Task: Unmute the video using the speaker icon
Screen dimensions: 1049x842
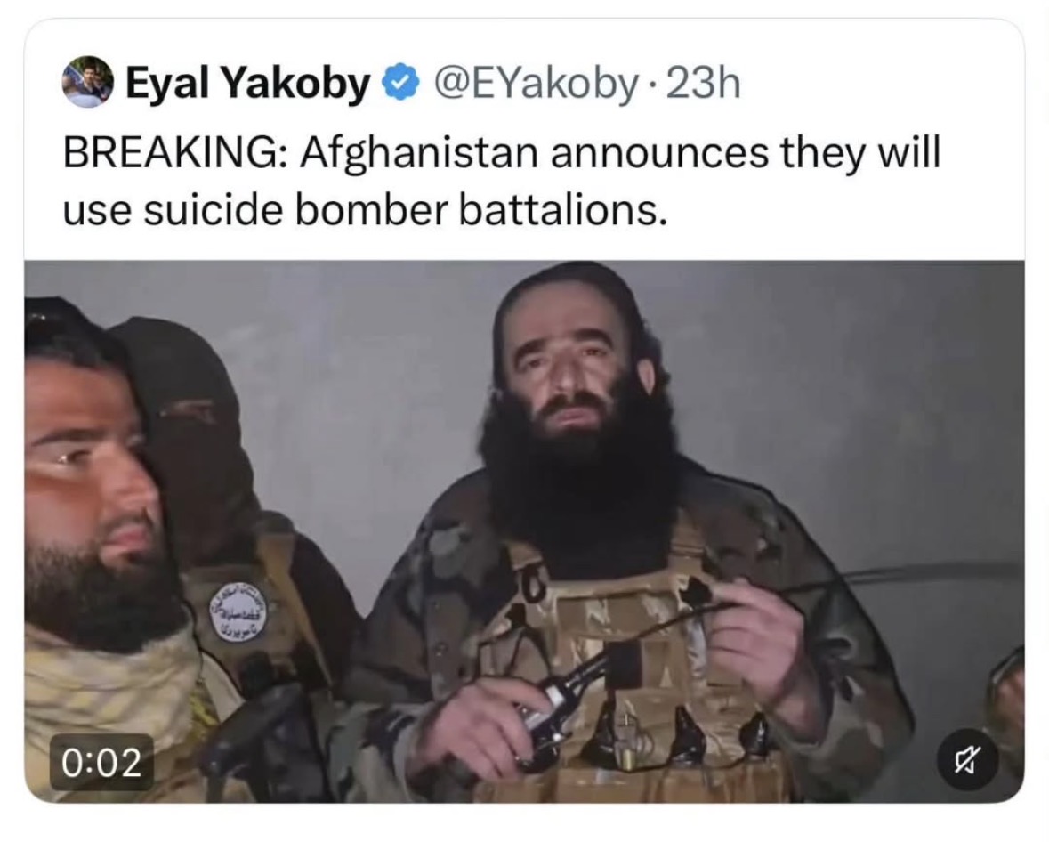Action: click(x=967, y=760)
